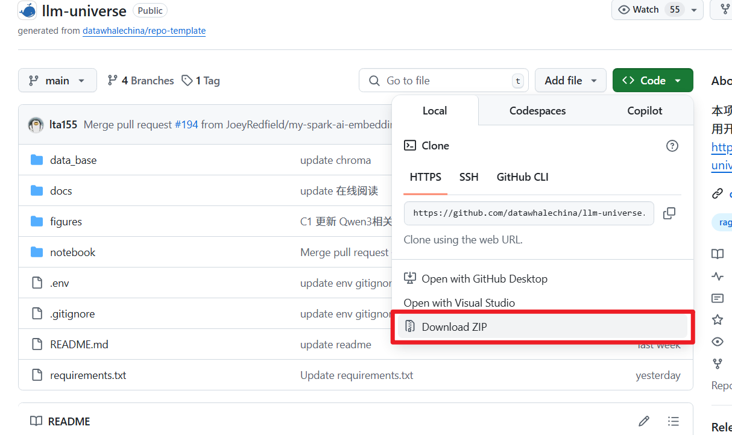Click the Download ZIP option

click(542, 327)
